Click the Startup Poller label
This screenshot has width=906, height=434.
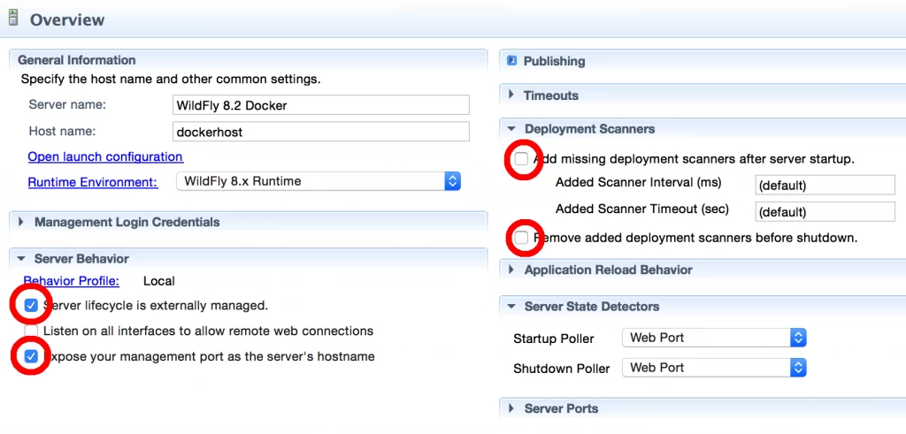[554, 339]
